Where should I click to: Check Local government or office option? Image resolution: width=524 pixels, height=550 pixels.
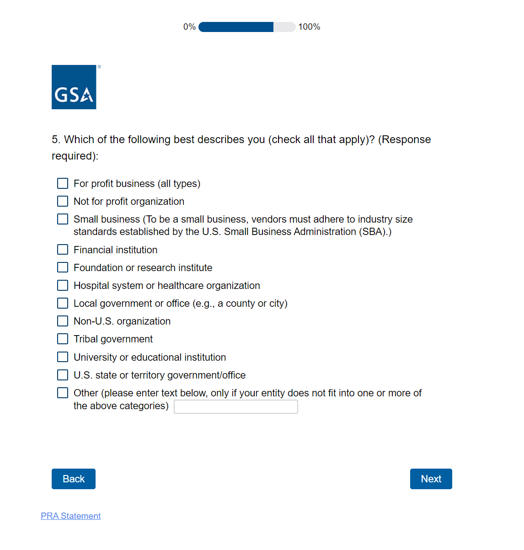pyautogui.click(x=63, y=303)
